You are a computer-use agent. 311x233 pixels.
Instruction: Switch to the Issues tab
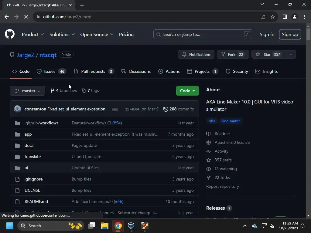click(51, 71)
